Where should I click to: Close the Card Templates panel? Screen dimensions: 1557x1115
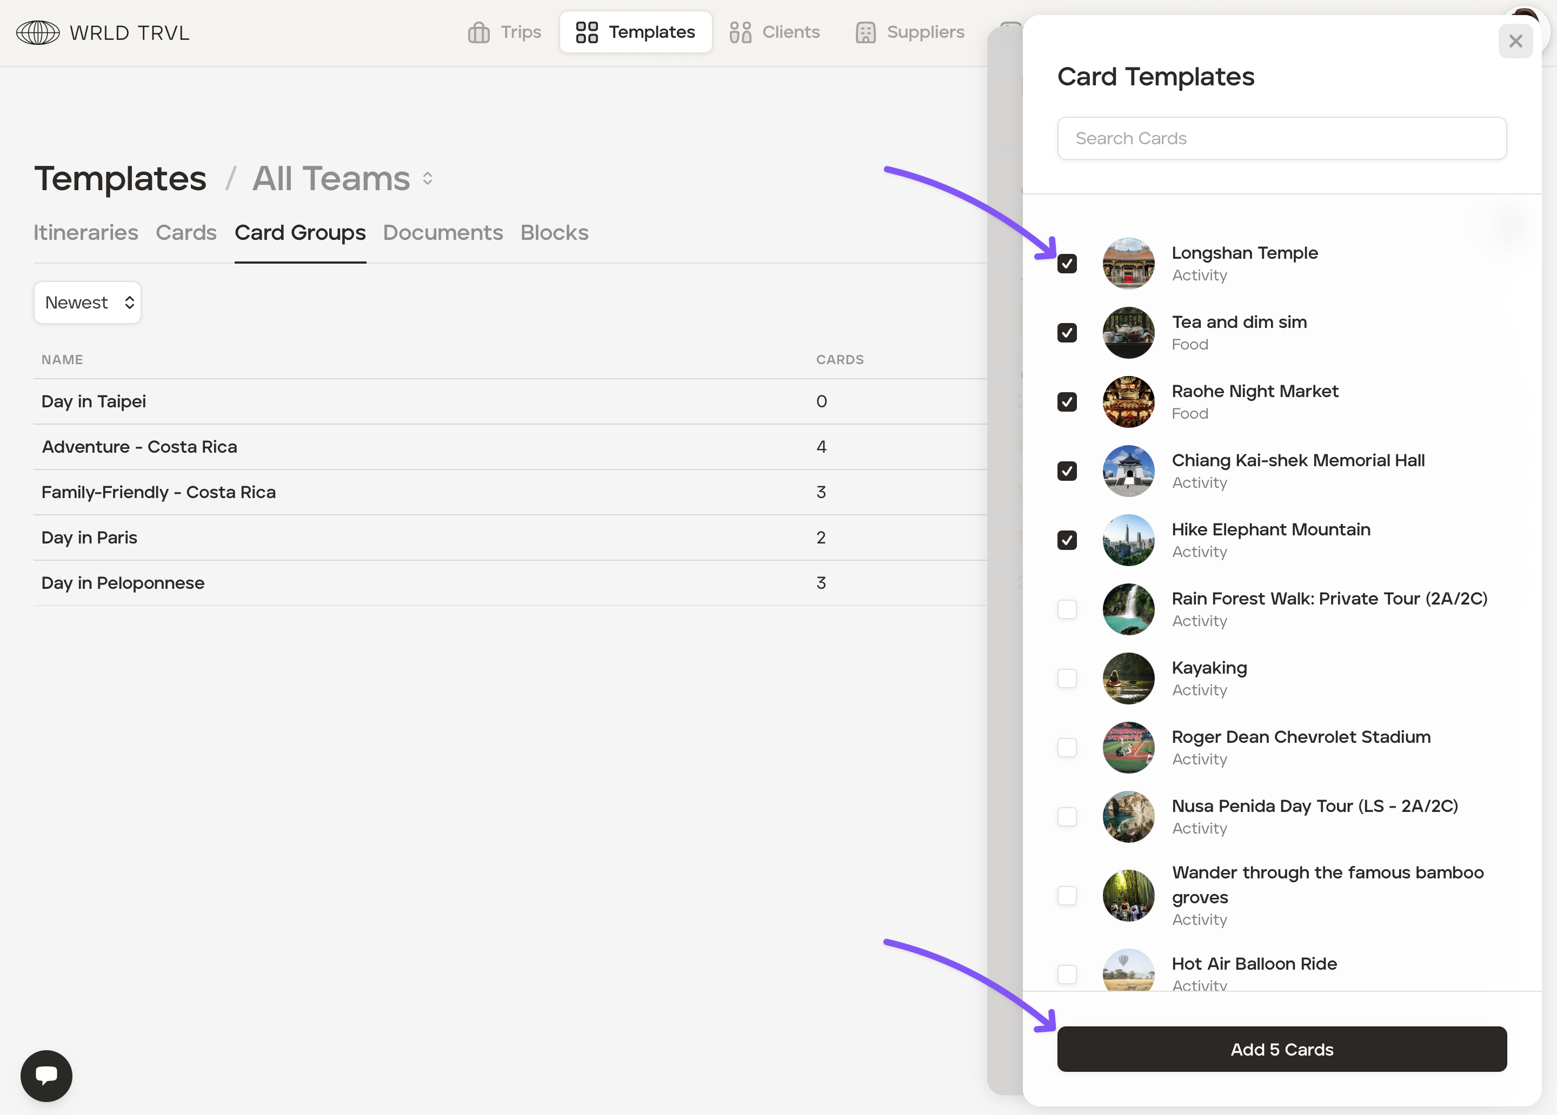click(1515, 41)
